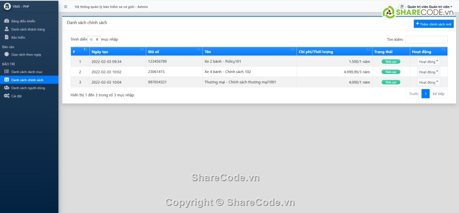The height and width of the screenshot is (213, 459).
Task: Click the Giao dịch theo ngày circle icon
Action: [6, 55]
